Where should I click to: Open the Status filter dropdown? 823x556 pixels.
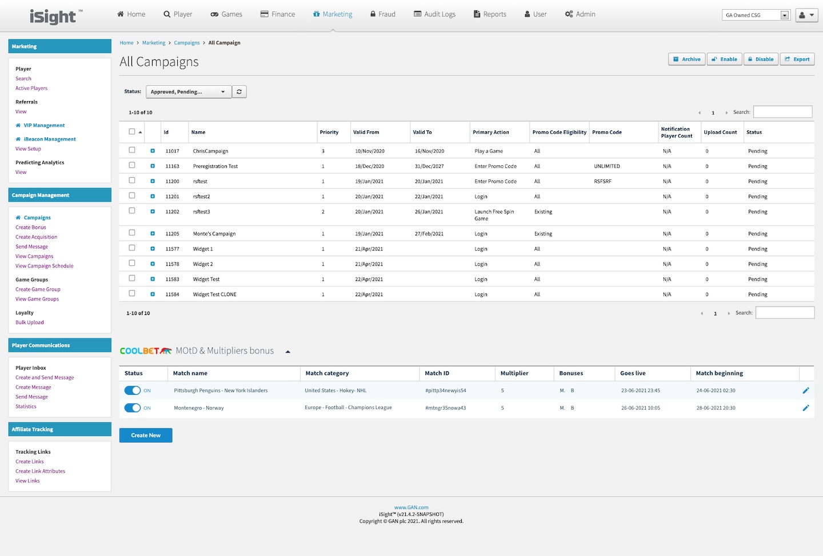(x=189, y=91)
